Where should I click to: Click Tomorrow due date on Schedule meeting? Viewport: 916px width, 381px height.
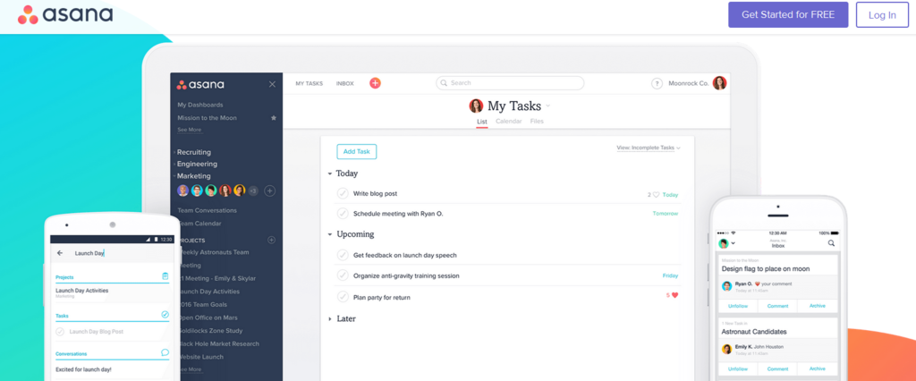[666, 213]
